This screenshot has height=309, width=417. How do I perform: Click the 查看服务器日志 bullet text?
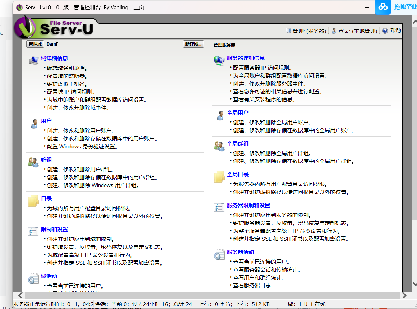pos(252,286)
